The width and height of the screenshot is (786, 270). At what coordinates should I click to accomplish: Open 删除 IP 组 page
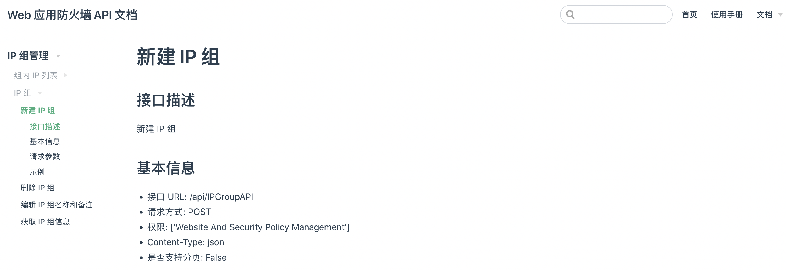[x=38, y=188]
